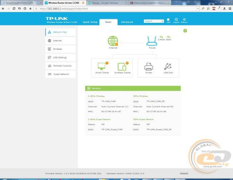Screen dimensions: 233x180
Task: Click the globe icon beside Internet
Action: (x=50, y=41)
